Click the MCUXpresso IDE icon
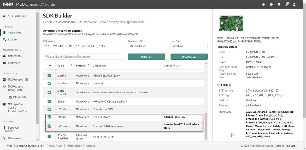Screen dimensions: 306x150 pyautogui.click(x=4, y=80)
